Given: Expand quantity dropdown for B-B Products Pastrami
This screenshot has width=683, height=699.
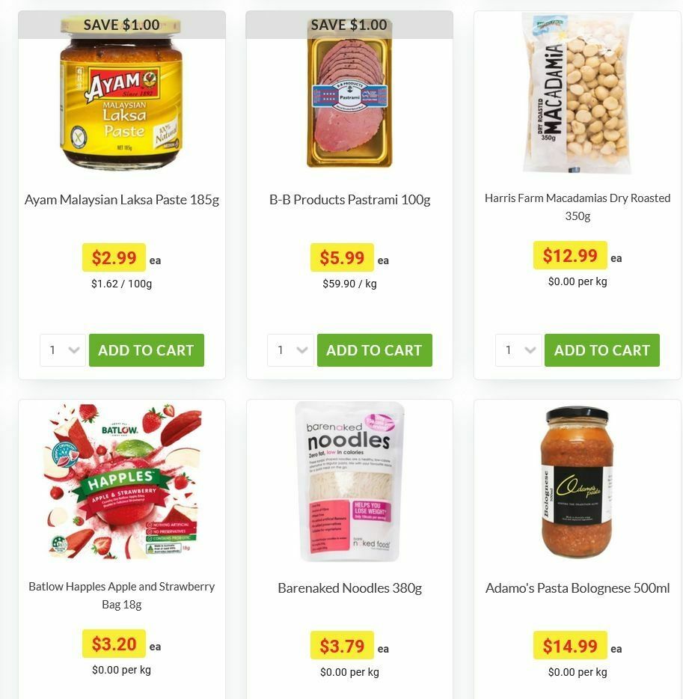Looking at the screenshot, I should (290, 350).
